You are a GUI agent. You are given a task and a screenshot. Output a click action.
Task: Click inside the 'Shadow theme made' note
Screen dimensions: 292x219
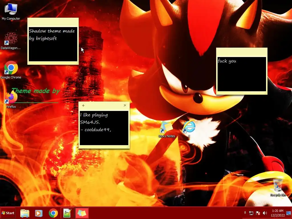point(53,44)
